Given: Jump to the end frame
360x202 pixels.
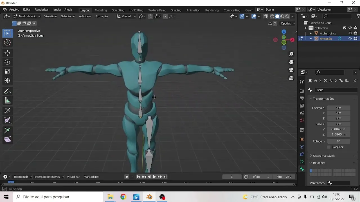Looking at the screenshot, I should (165, 177).
